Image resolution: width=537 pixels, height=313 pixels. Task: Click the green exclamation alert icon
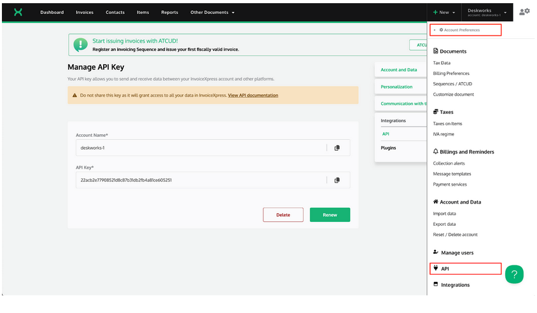click(80, 45)
